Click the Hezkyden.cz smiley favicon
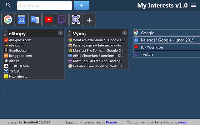 6,77
